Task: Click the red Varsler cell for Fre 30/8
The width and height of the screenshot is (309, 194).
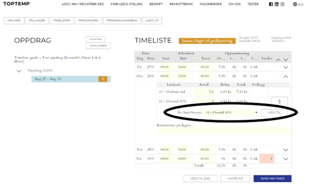Action: click(267, 159)
